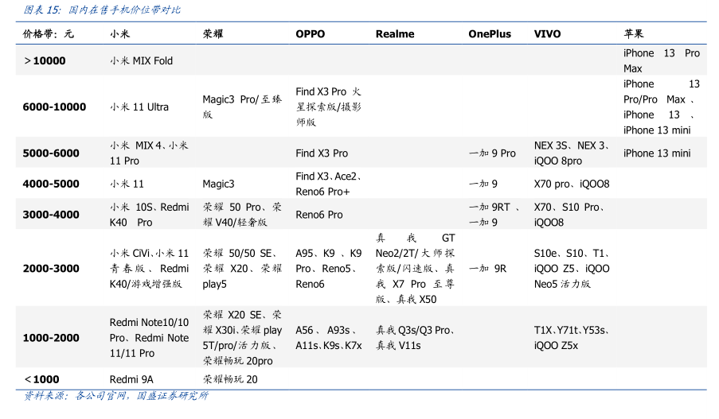Click the NEX 3S, NEX 3, iQOO 8pro cell
719x419 pixels.
click(572, 153)
